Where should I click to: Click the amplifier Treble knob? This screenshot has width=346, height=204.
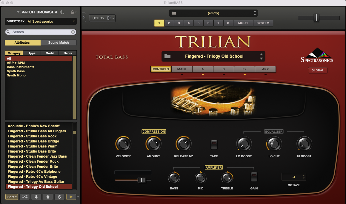pos(227,178)
